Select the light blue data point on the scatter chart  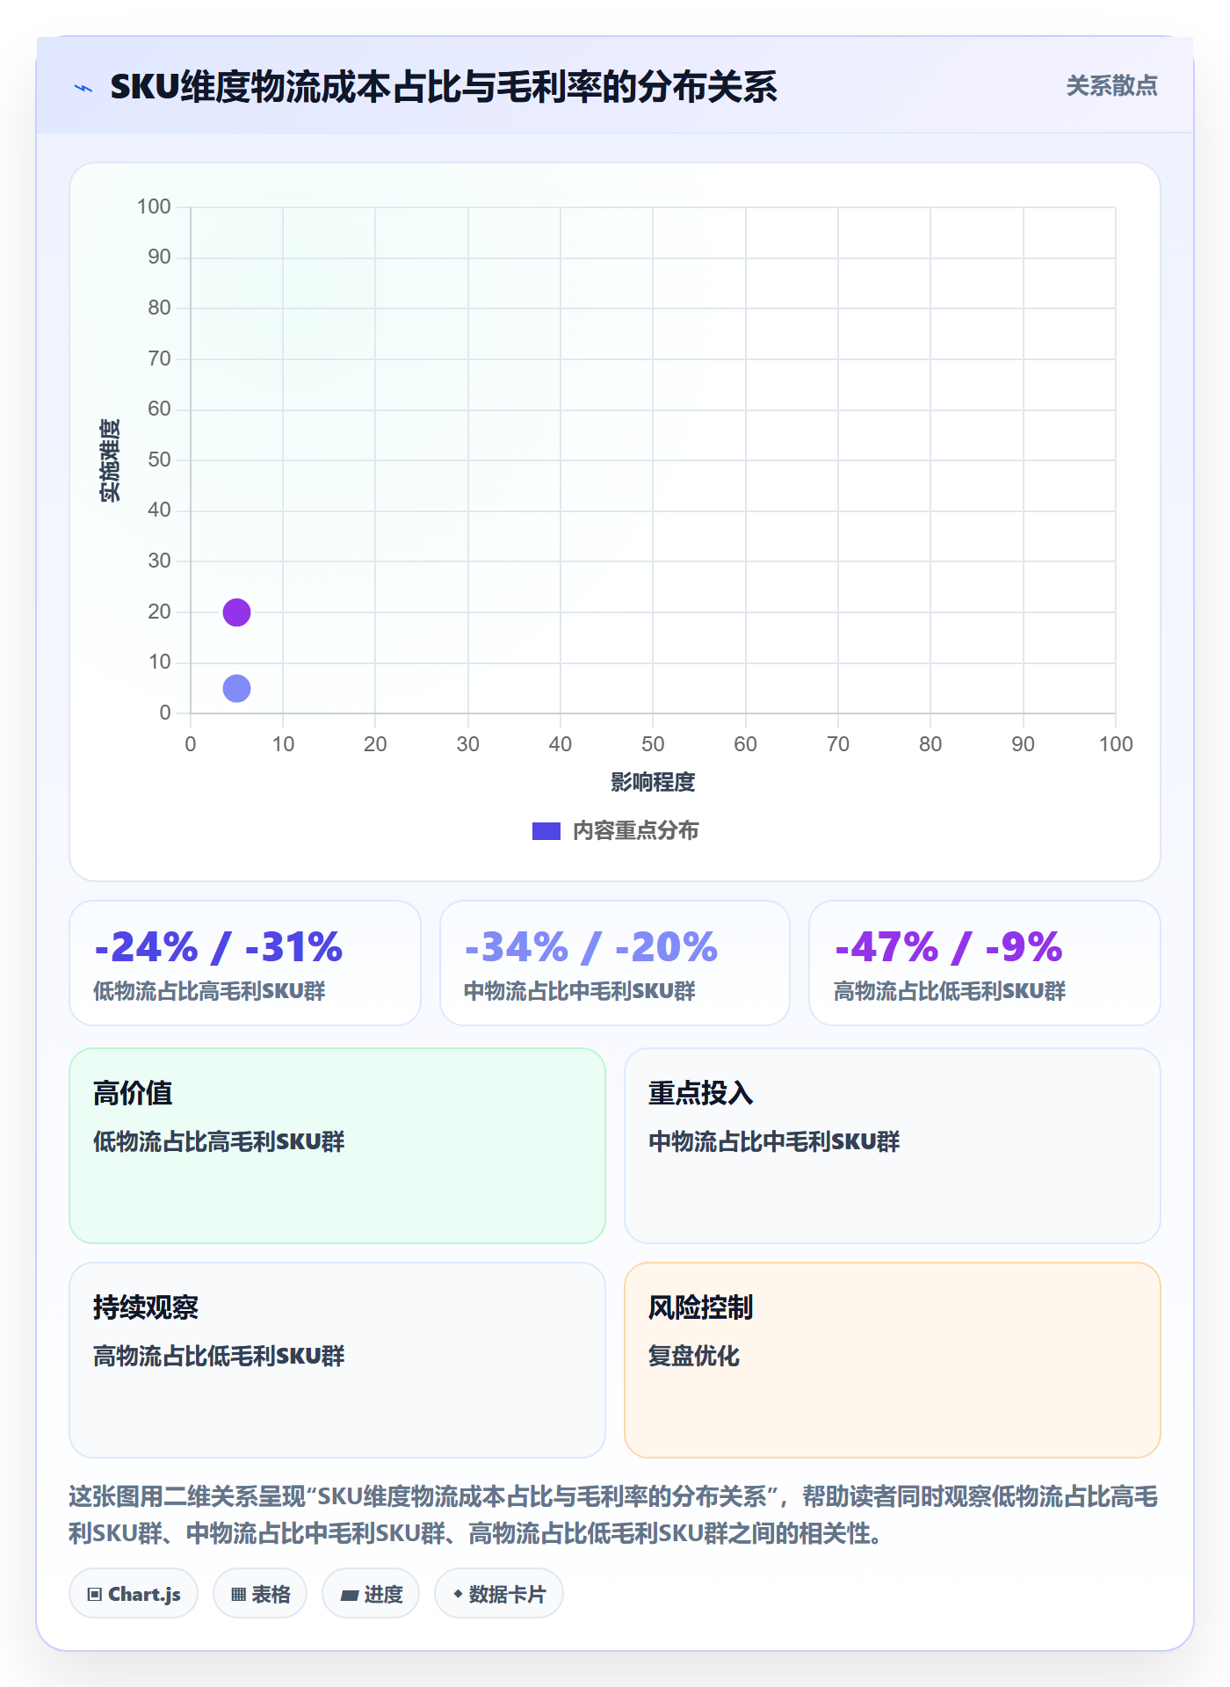click(x=236, y=689)
